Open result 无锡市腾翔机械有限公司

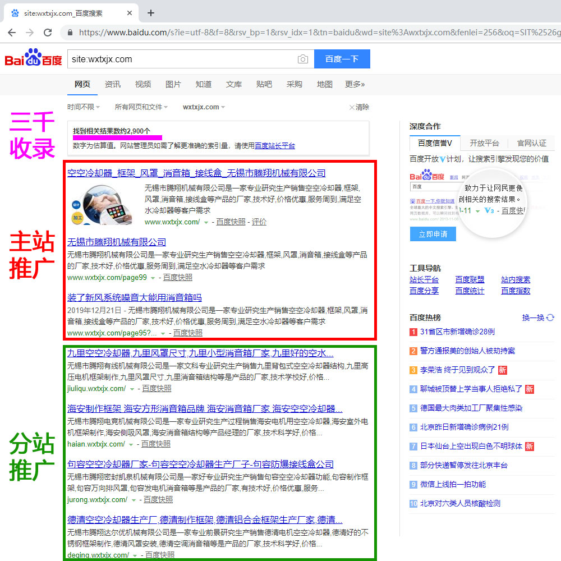pos(117,242)
